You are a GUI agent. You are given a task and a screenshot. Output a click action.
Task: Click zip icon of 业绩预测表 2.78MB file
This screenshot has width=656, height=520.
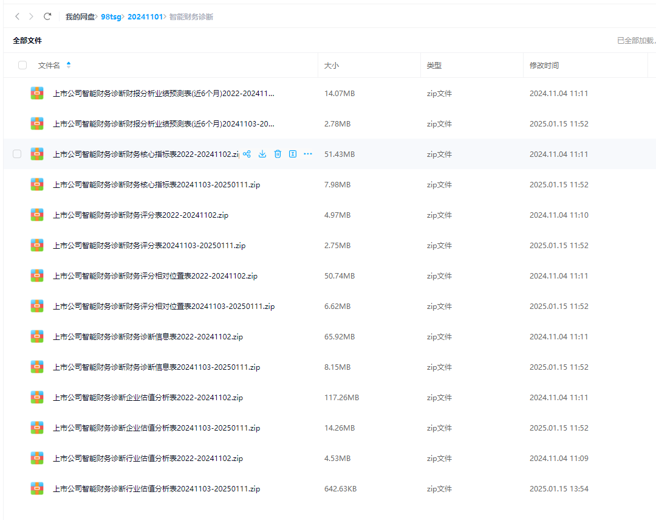(37, 123)
